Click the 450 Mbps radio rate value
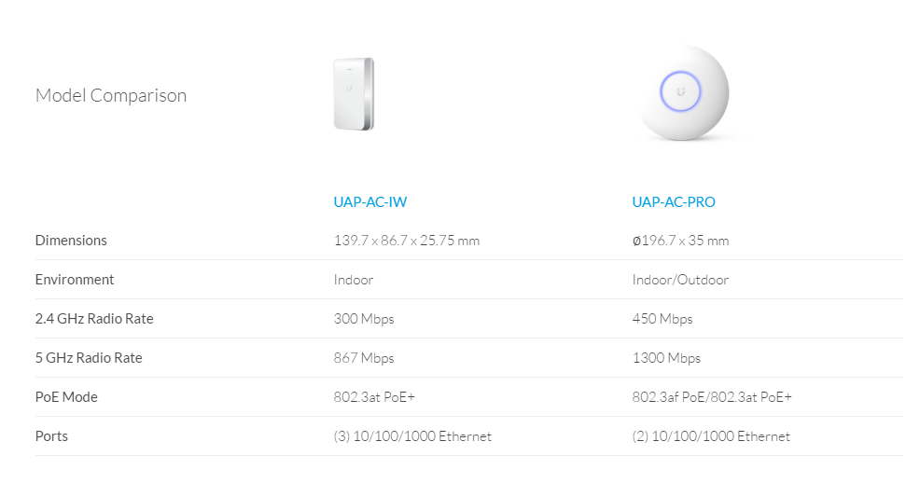 (662, 319)
